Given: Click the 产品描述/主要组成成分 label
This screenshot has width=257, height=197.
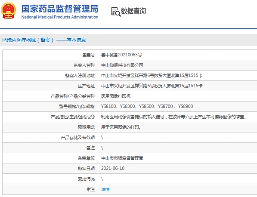Looking at the screenshot, I should coord(73,117).
